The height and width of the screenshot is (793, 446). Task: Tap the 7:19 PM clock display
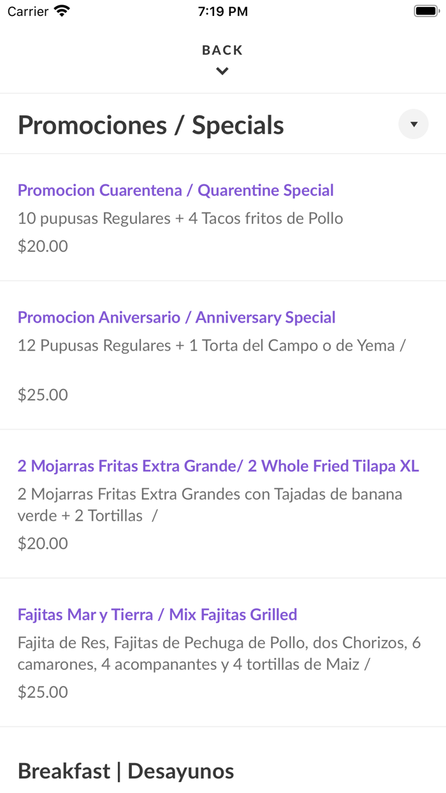coord(222,10)
